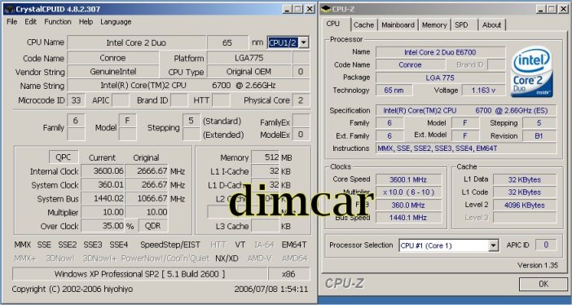
Task: Switch to the About tab in CPU-Z
Action: (x=491, y=24)
